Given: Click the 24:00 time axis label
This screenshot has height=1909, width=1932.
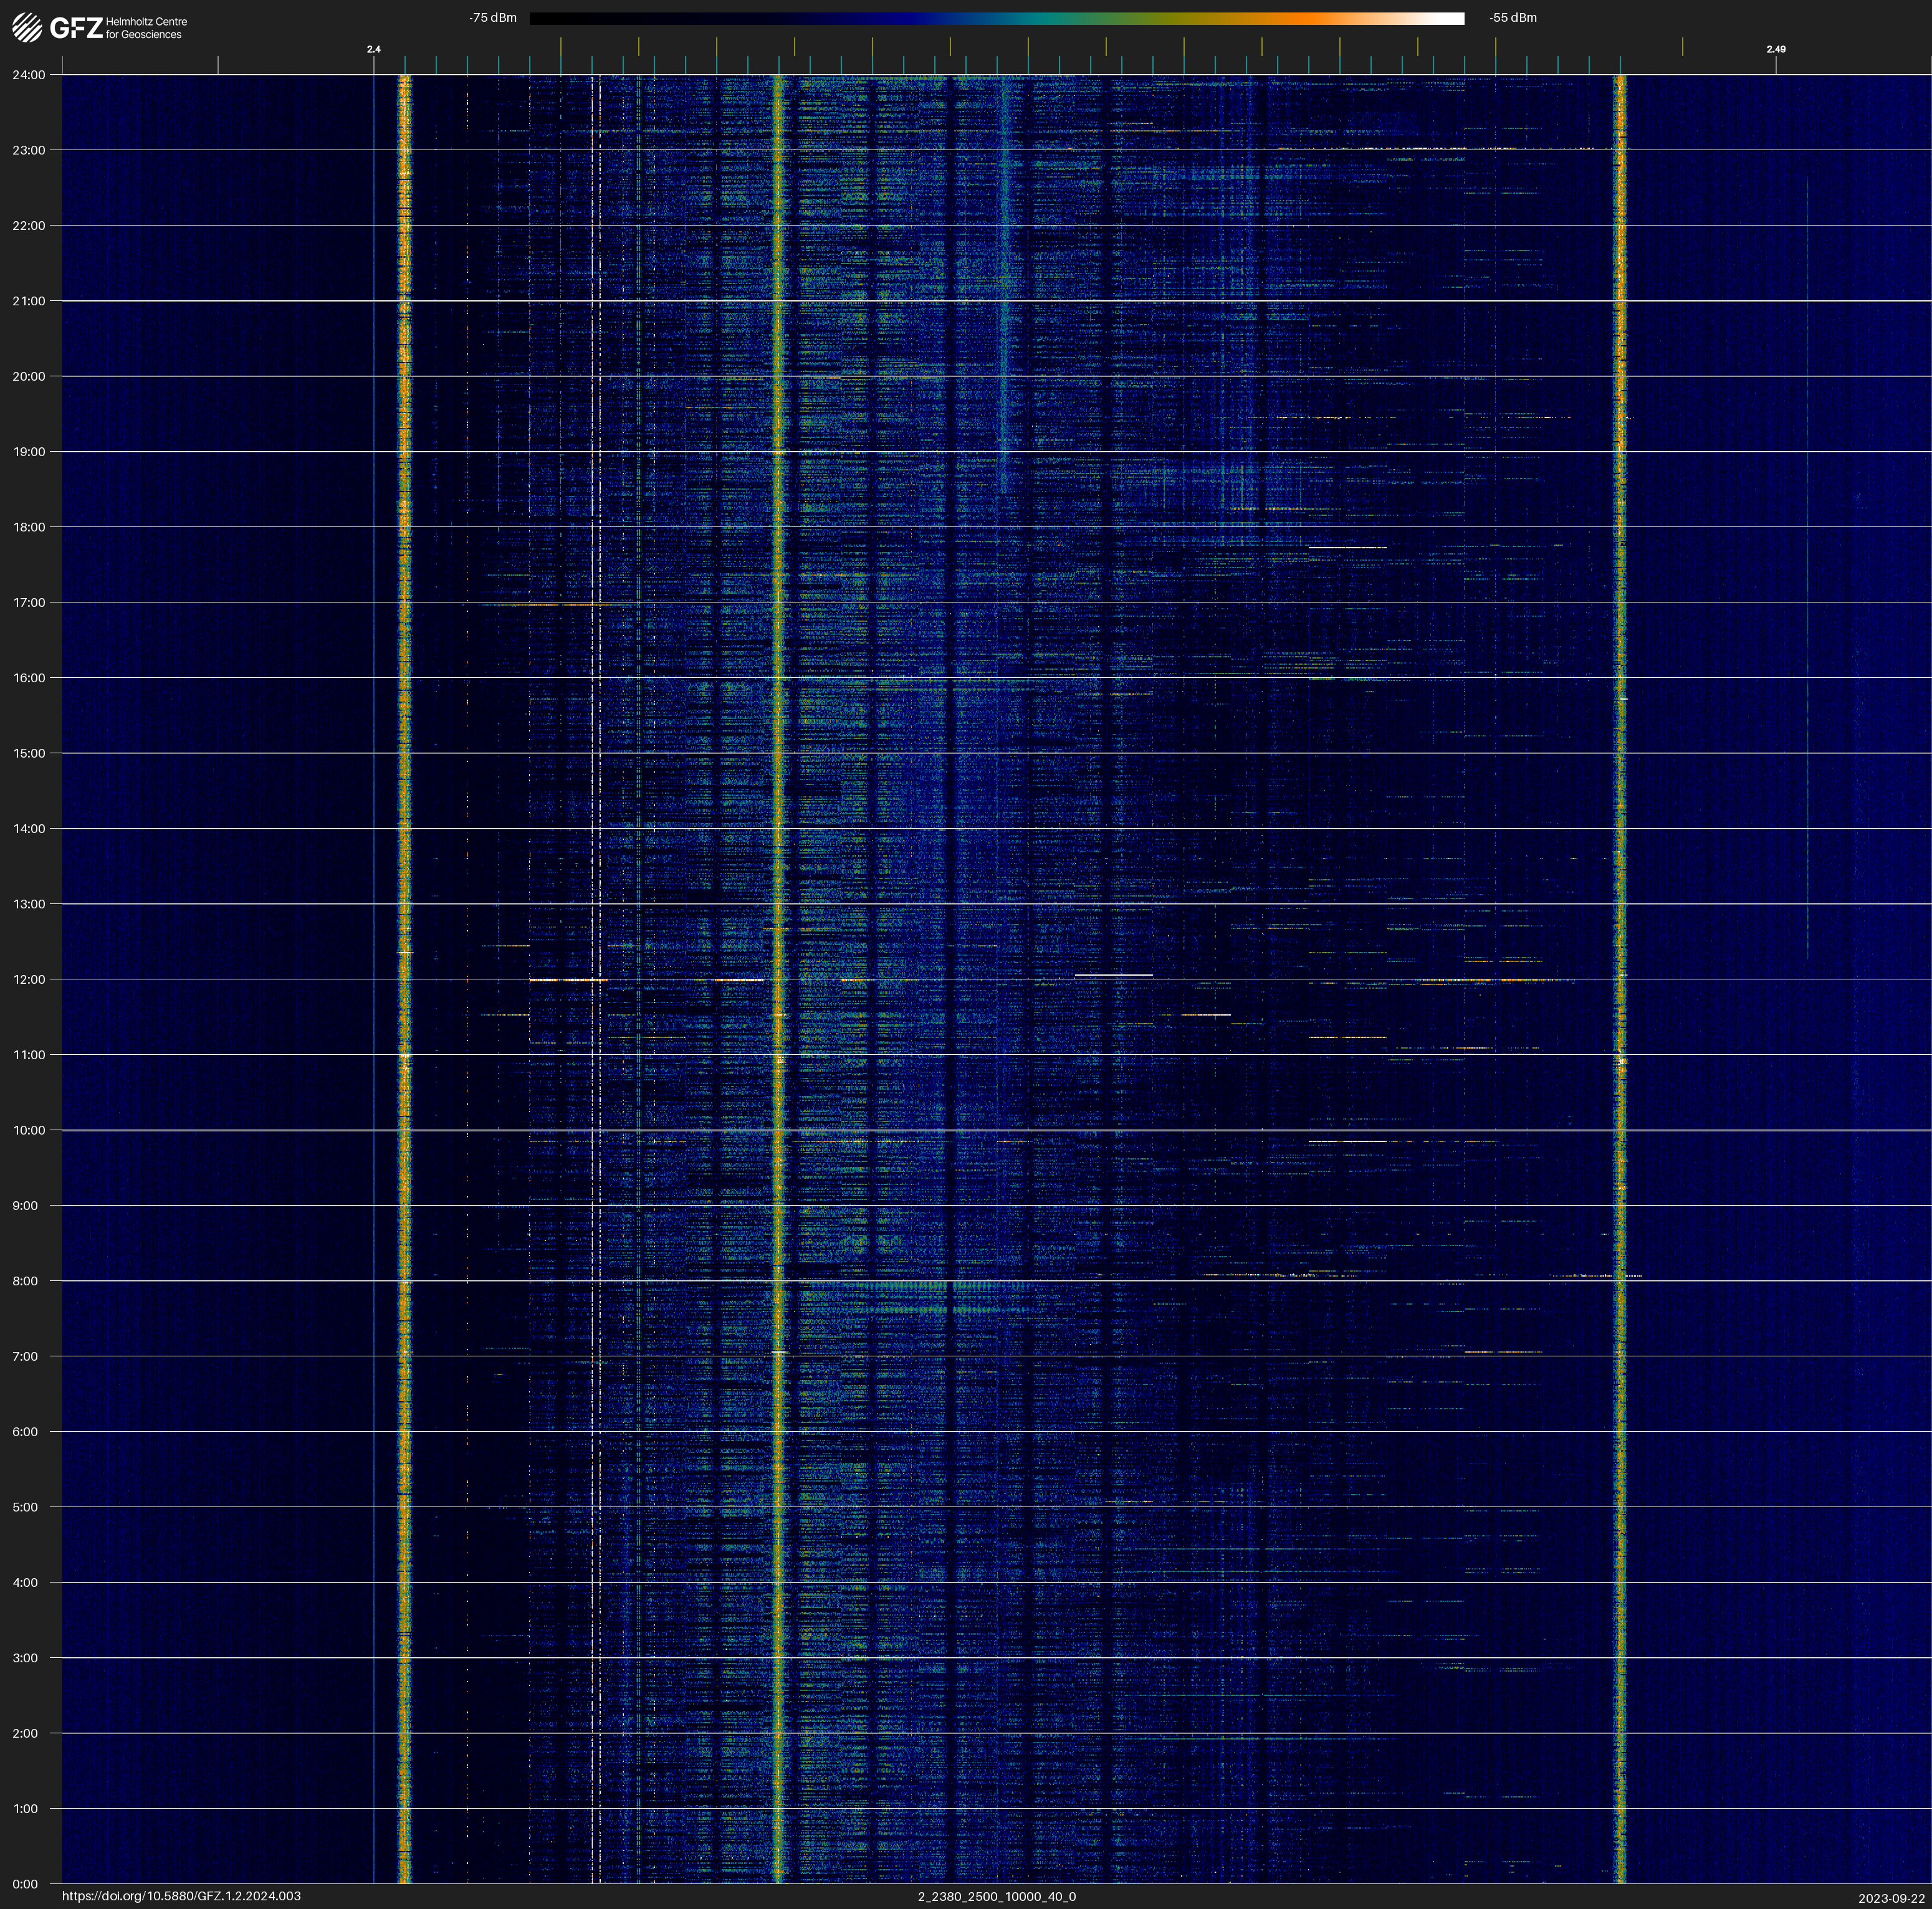Looking at the screenshot, I should (x=29, y=75).
